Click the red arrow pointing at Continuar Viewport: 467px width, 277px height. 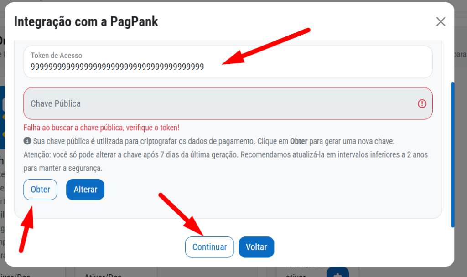(x=181, y=214)
